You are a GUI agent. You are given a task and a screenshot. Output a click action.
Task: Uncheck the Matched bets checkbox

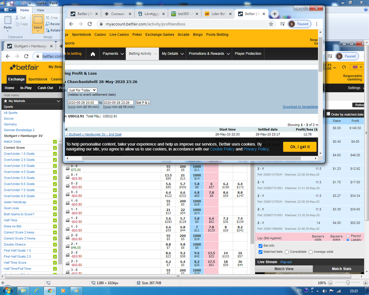click(260, 252)
